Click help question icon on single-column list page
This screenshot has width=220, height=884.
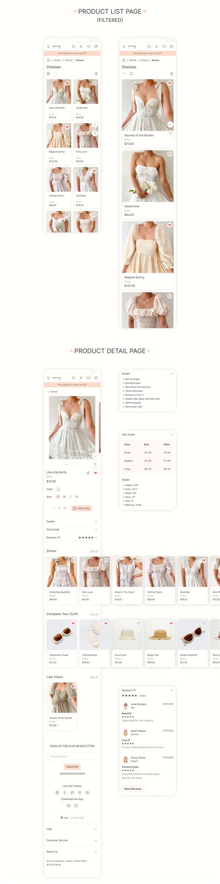[170, 133]
